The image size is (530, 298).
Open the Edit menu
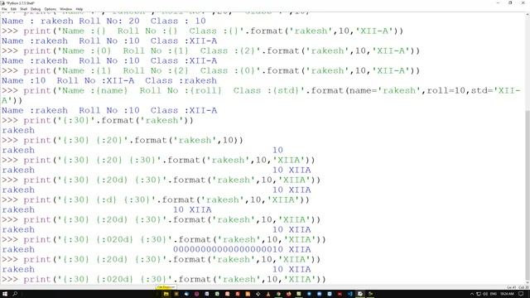pos(13,9)
